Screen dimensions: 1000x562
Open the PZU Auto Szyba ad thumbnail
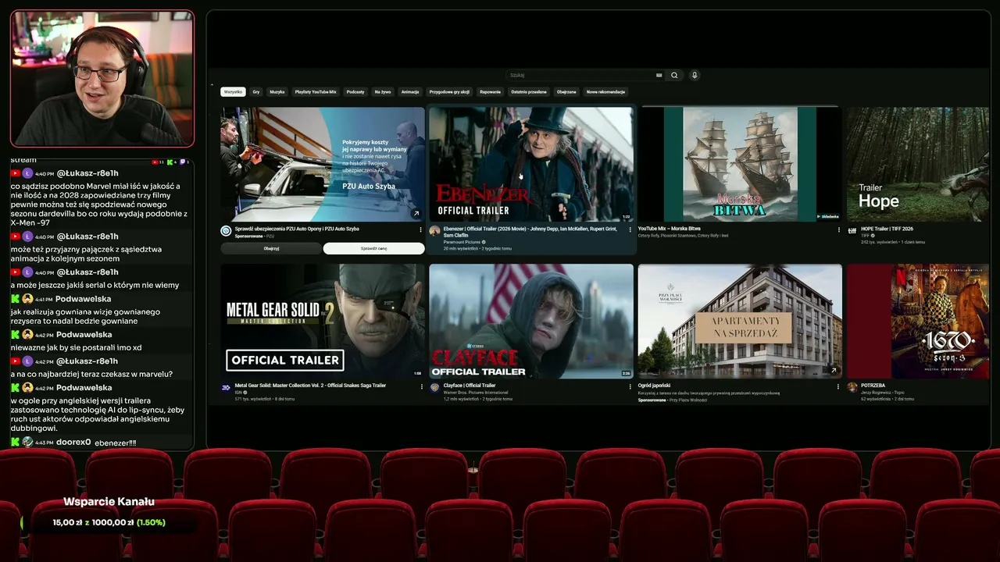323,164
